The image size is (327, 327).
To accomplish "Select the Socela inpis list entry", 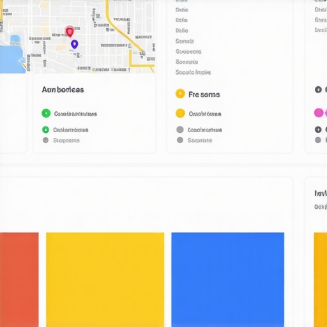I will pyautogui.click(x=193, y=72).
